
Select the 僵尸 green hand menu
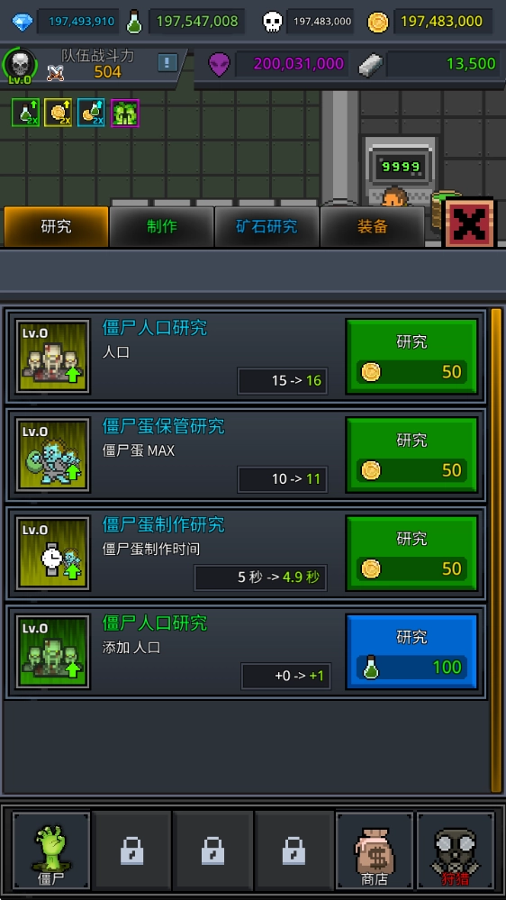pos(51,851)
